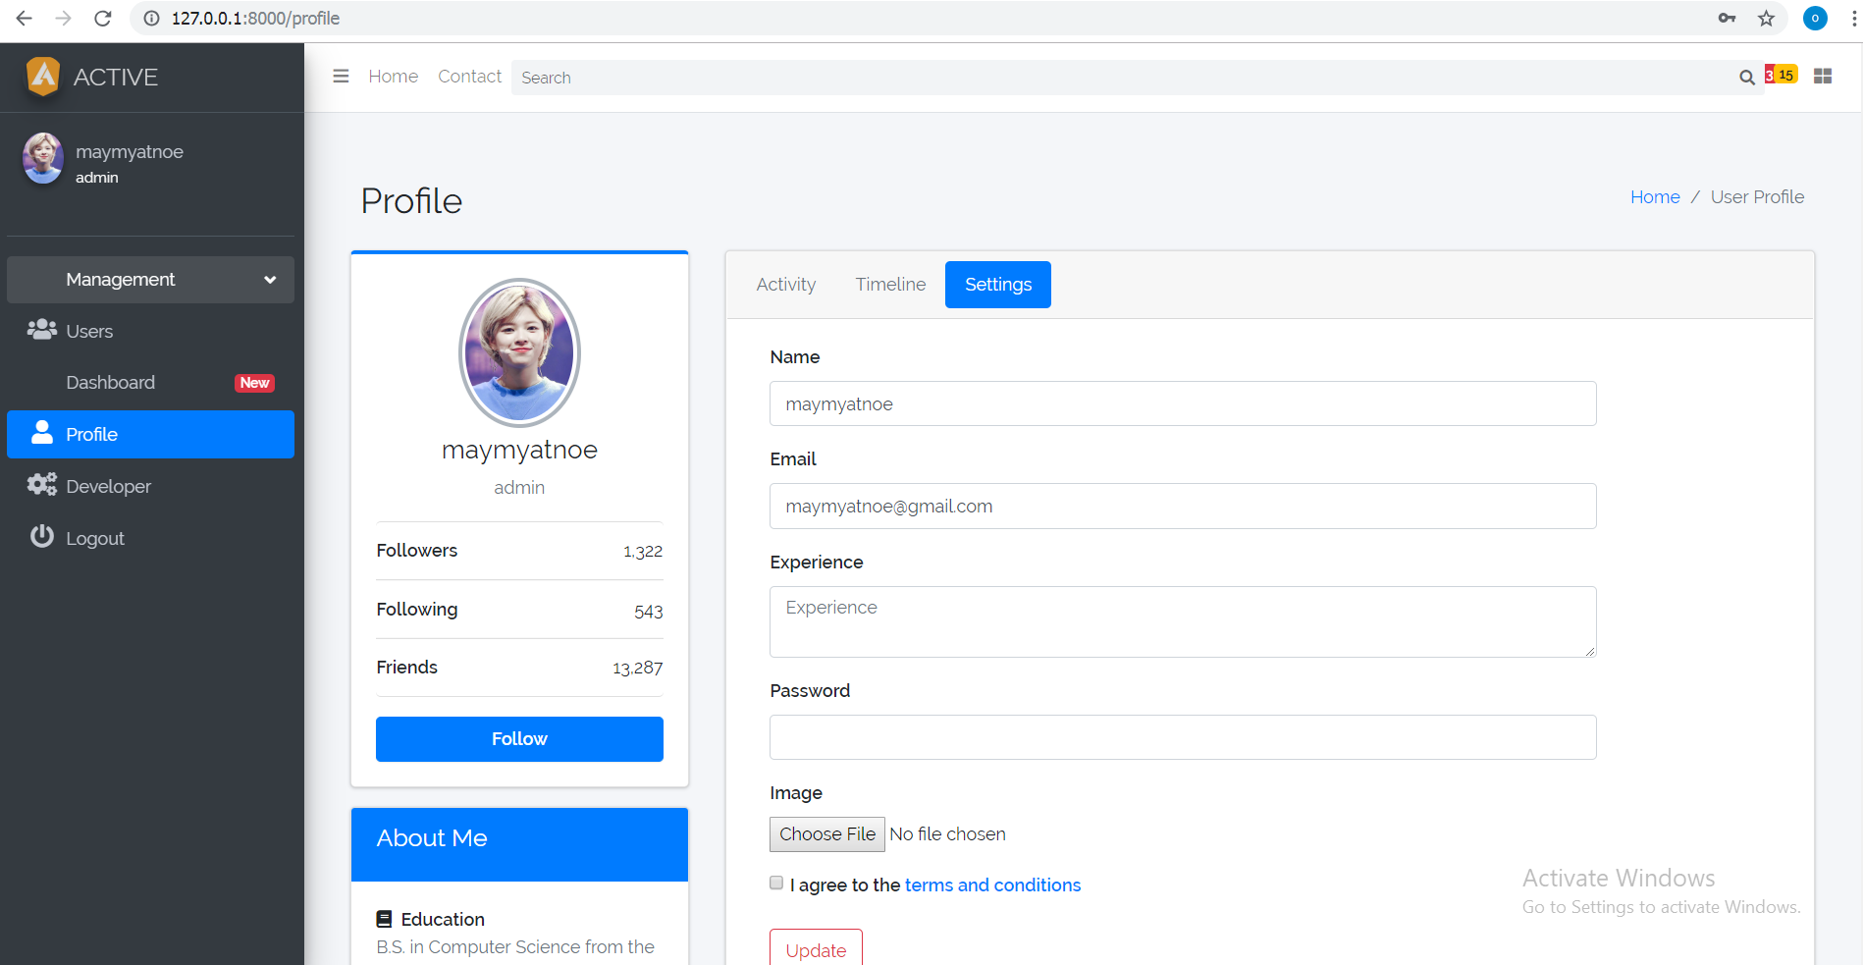Click the ACTIVE brand logo icon
Viewport: 1863px width, 965px height.
point(43,77)
